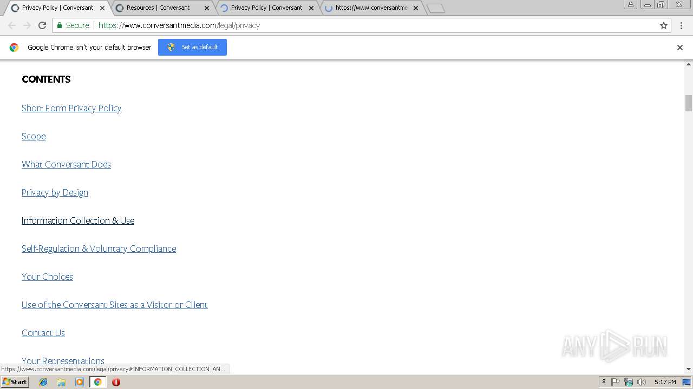Close the first Privacy Policy tab
The height and width of the screenshot is (389, 693).
click(102, 8)
